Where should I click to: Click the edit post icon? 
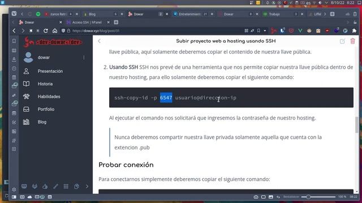pos(342,41)
